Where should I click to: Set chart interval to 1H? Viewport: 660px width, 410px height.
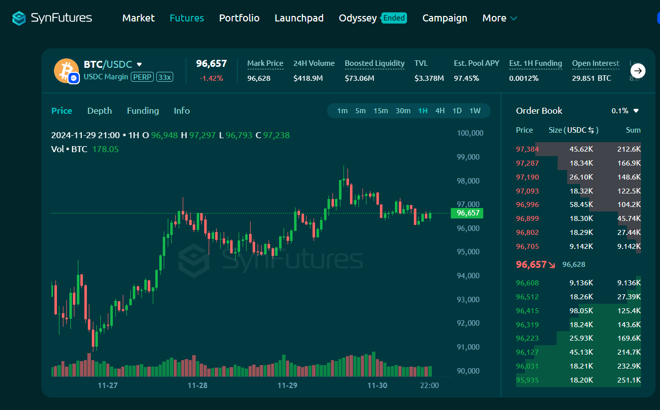tap(423, 111)
